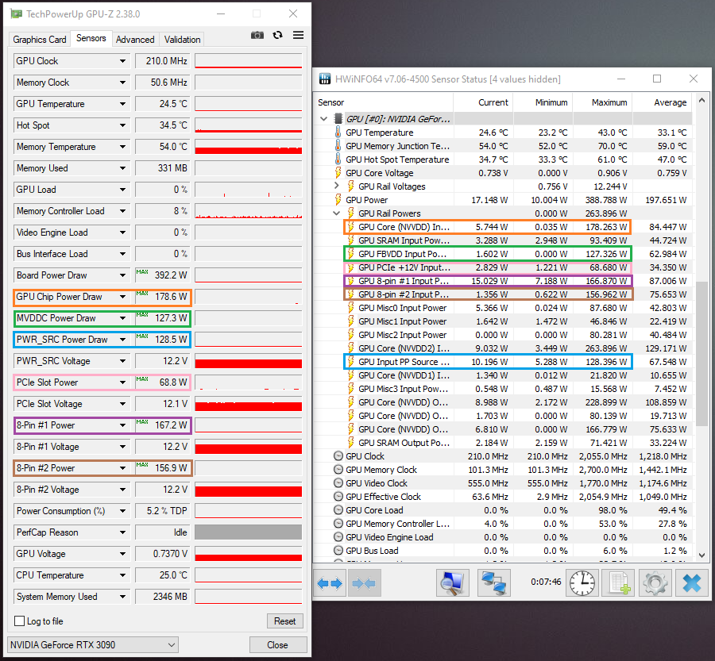Screen dimensions: 715x661
Task: Click lightning icon beside GPU Power row
Action: pyautogui.click(x=338, y=199)
